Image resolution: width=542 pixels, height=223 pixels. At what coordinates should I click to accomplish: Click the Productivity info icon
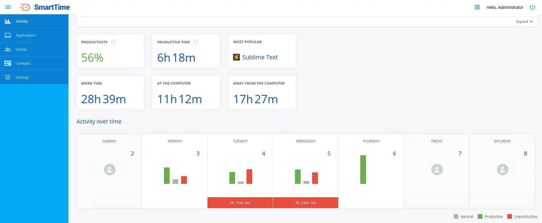114,42
